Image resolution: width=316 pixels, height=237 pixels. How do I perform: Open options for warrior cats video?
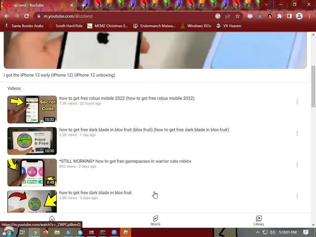297,165
